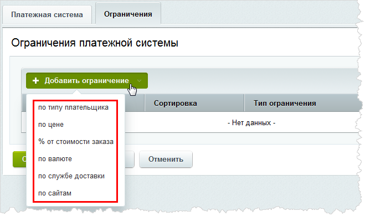Click the Нет данных text

tap(251, 122)
